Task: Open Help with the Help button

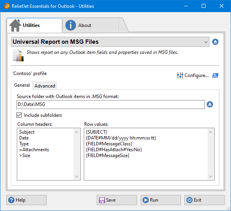Action: [x=26, y=200]
